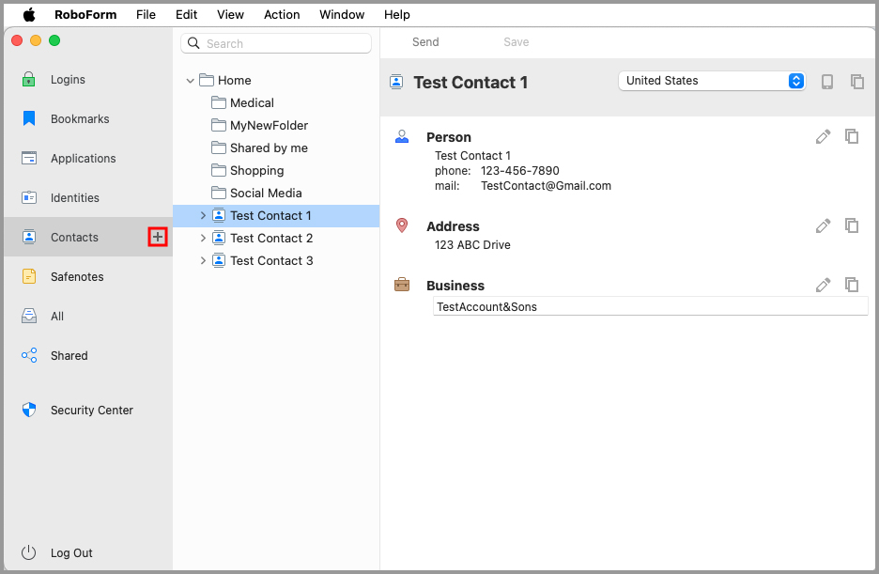Click the Log Out power icon

(28, 552)
